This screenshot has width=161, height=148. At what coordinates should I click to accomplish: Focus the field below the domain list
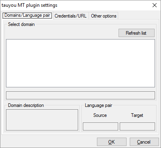pos(80,95)
